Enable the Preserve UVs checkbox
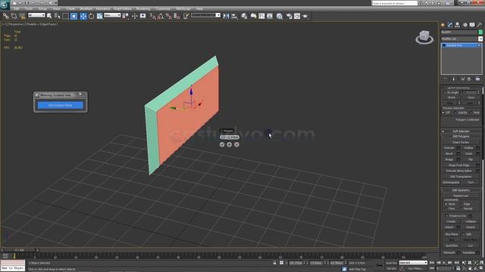This screenshot has width=485, height=272. pyautogui.click(x=446, y=216)
